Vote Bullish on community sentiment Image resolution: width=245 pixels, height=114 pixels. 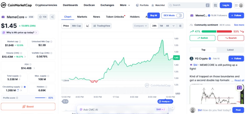click(x=203, y=38)
